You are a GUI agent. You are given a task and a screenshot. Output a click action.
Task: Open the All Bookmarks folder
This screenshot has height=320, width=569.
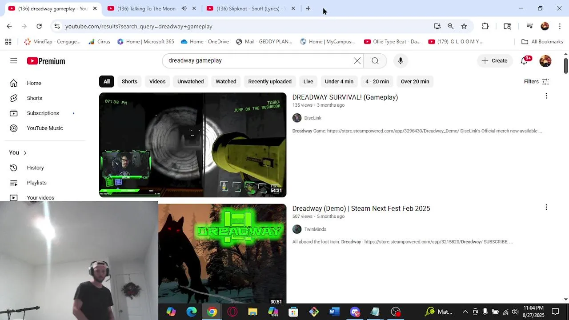pos(542,42)
